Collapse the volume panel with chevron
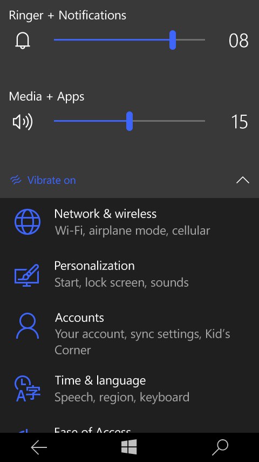The height and width of the screenshot is (462, 259). pos(242,180)
